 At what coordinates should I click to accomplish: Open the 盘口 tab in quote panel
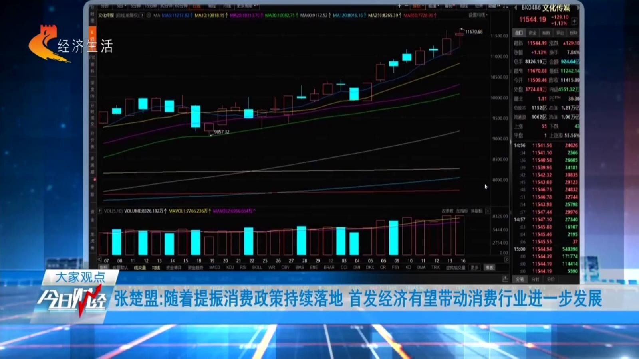pyautogui.click(x=519, y=33)
